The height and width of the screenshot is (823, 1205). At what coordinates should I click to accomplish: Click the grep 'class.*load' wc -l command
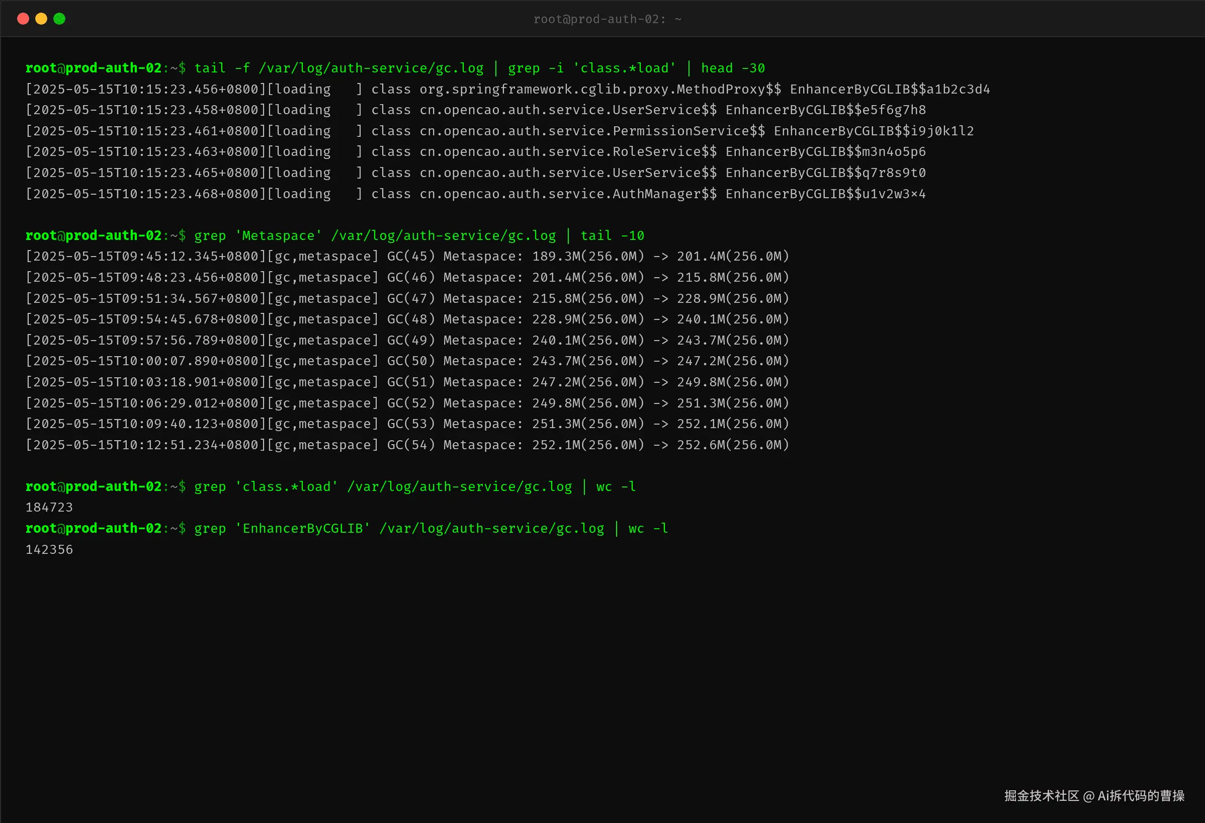(x=331, y=486)
